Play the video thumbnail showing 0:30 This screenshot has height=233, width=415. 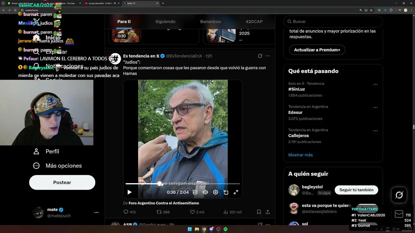point(126,35)
